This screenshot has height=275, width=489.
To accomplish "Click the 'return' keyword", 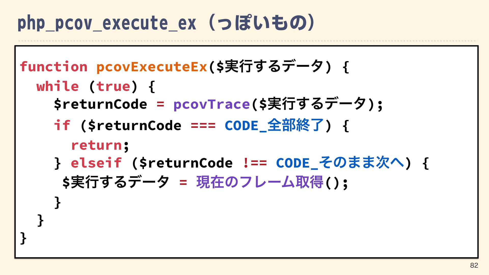I will [97, 145].
